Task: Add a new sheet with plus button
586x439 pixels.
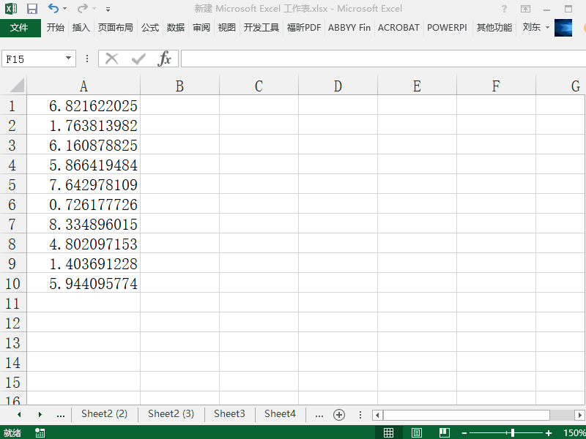Action: pyautogui.click(x=339, y=415)
